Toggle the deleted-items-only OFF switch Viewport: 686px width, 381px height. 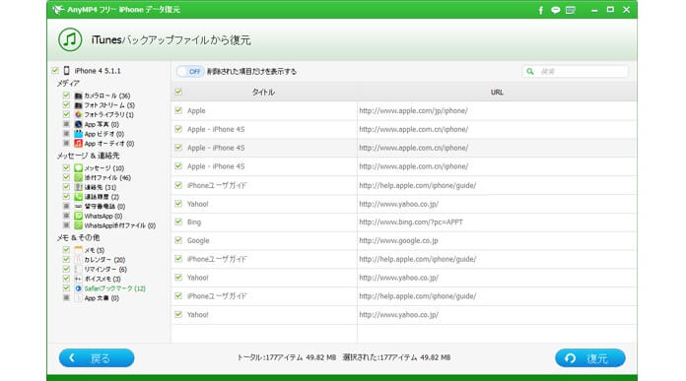point(190,71)
